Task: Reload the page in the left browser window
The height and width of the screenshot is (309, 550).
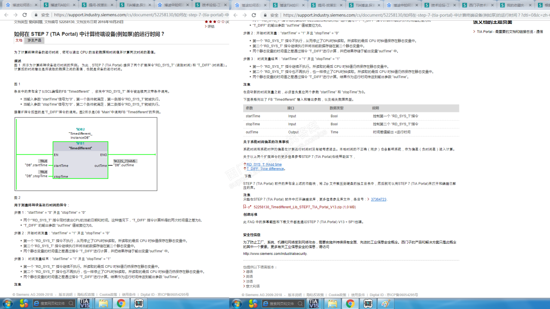Action: 24,15
